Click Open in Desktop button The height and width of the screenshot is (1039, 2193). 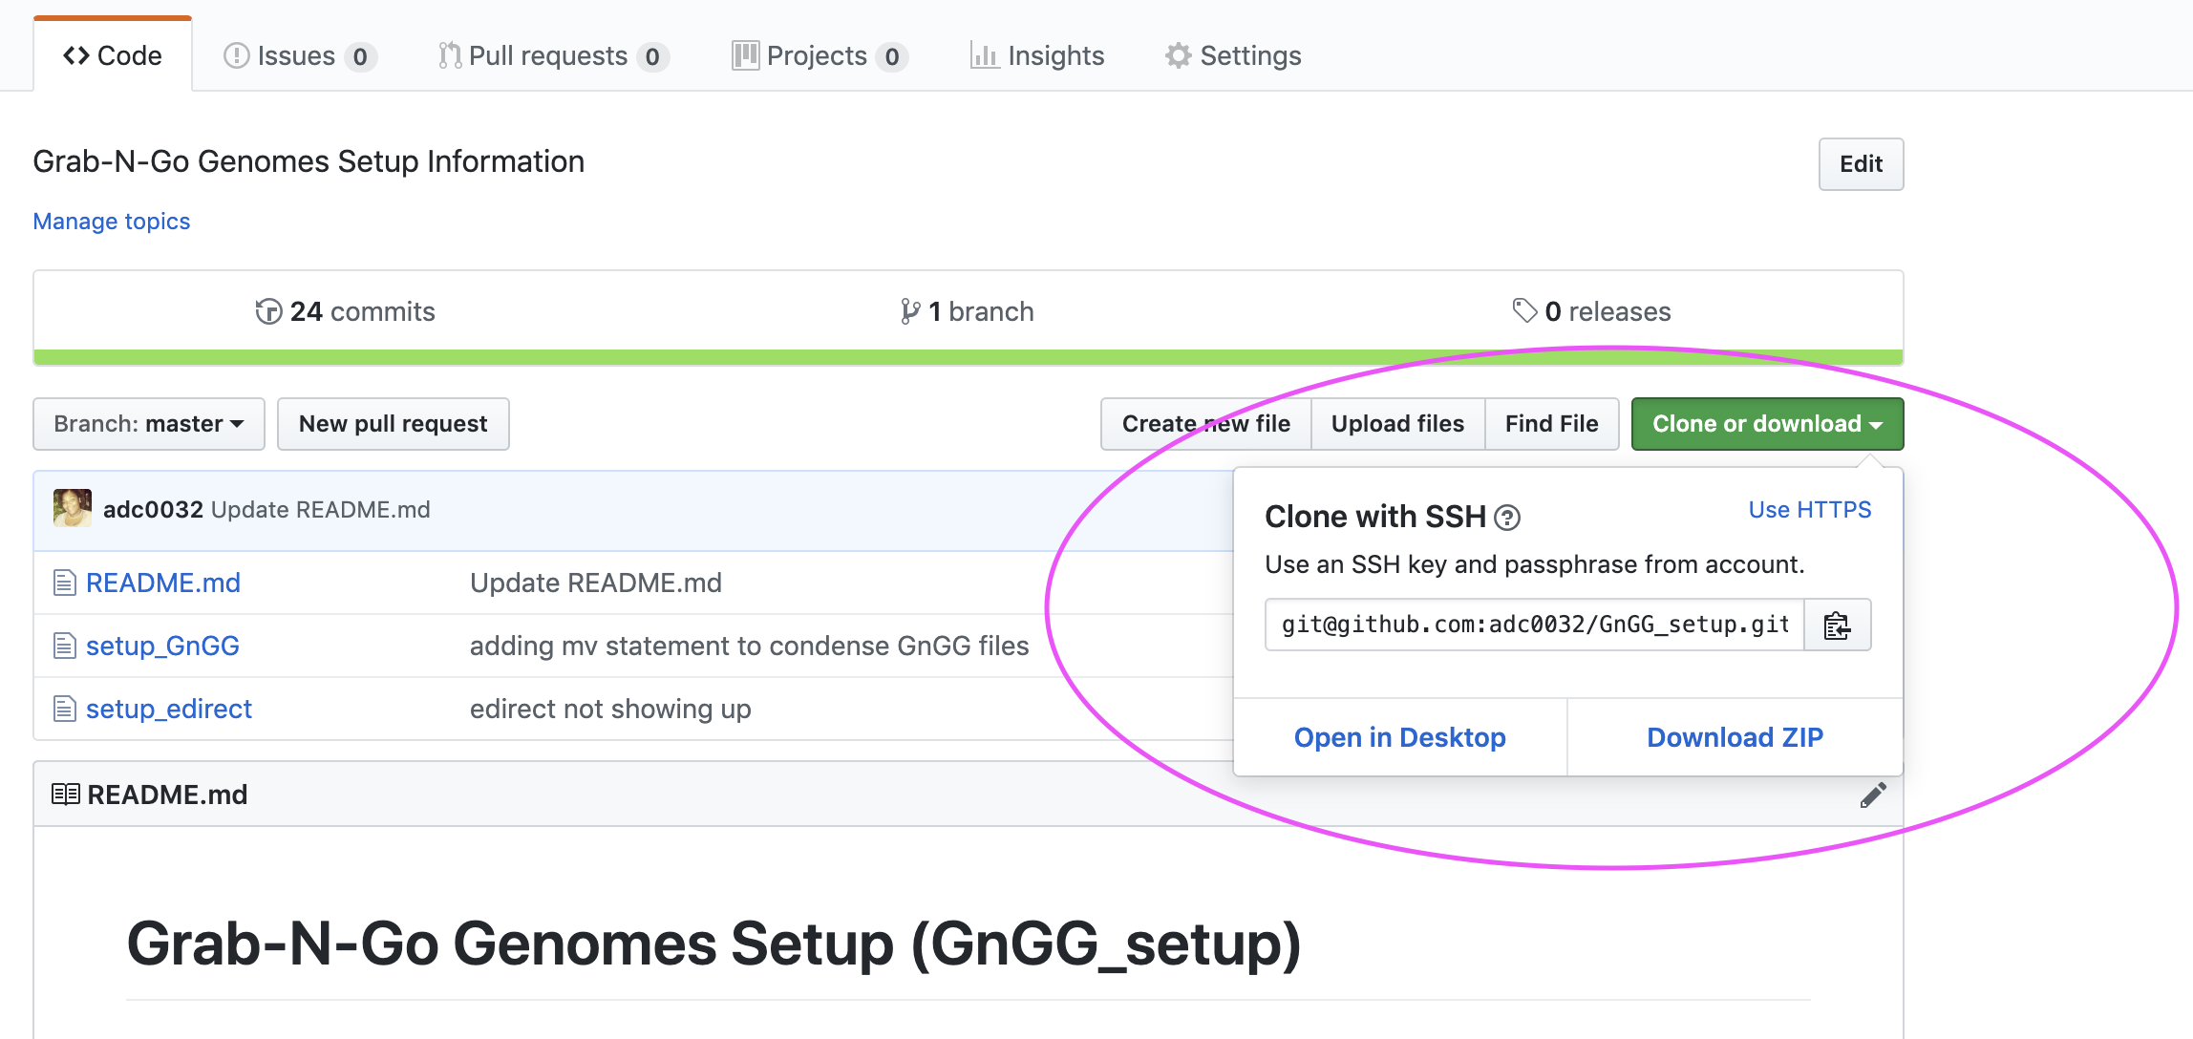[1400, 737]
